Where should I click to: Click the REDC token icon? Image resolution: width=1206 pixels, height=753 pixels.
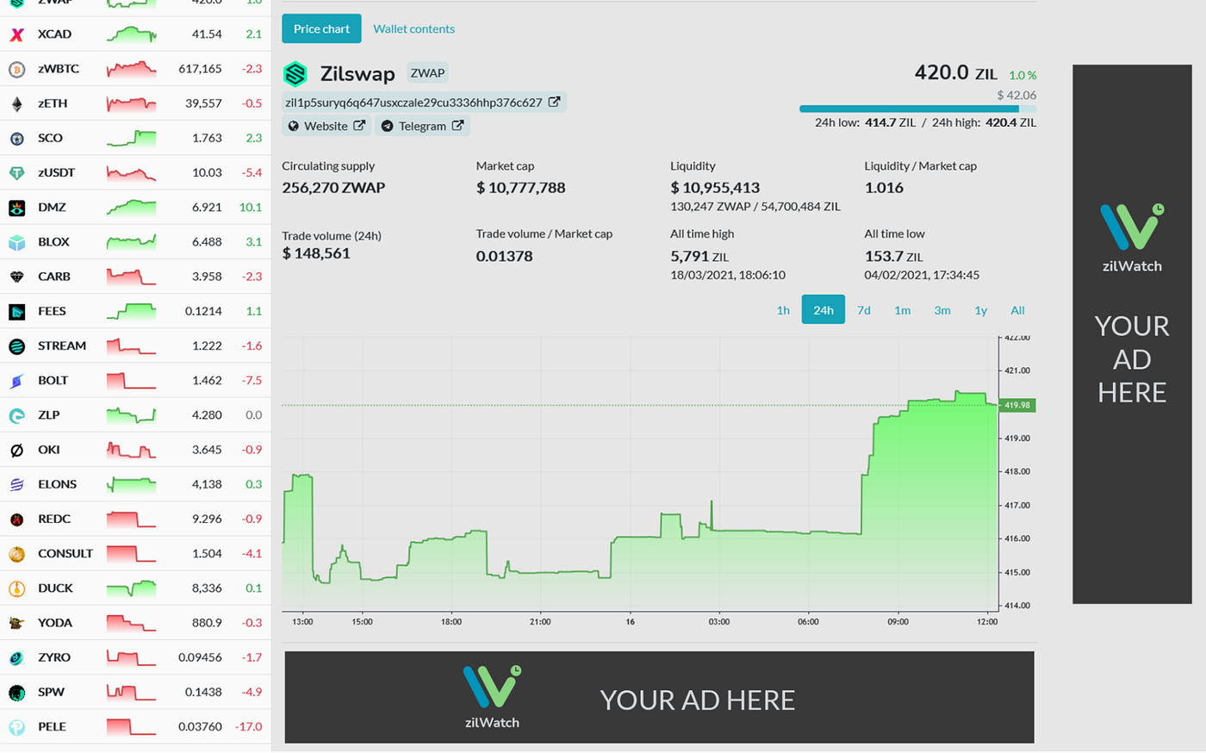[x=16, y=520]
